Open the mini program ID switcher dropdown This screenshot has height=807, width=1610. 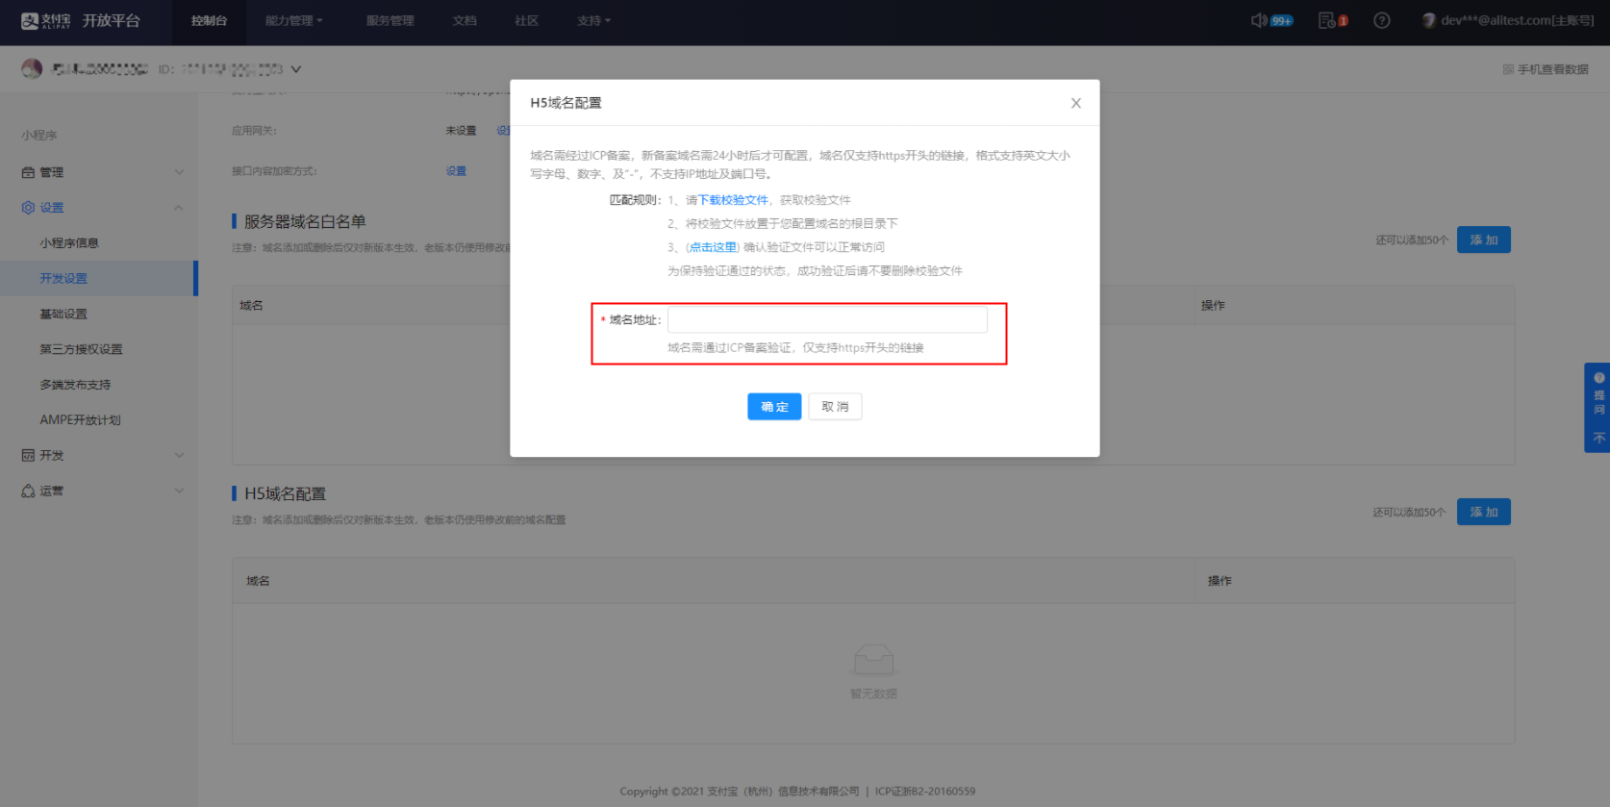296,69
